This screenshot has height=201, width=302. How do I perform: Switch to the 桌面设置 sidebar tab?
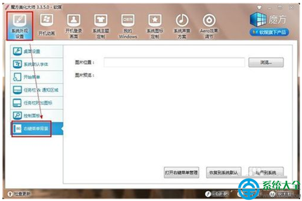coord(36,51)
